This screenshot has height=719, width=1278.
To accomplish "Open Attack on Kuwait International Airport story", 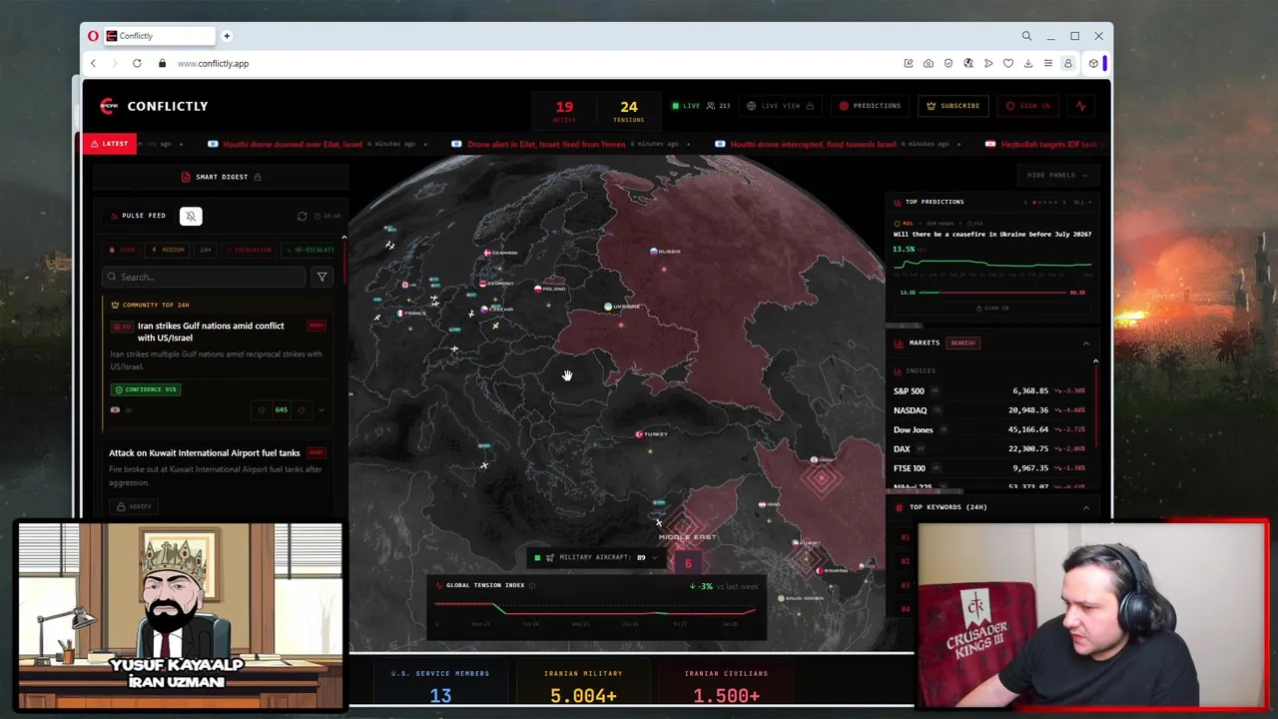I will tap(205, 452).
